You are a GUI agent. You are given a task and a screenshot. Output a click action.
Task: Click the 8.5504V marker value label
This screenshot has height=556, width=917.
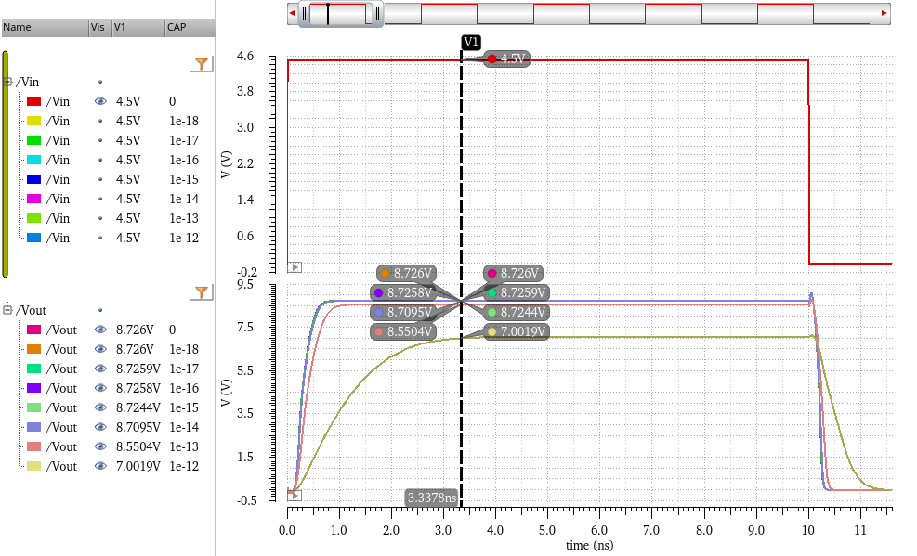(x=406, y=330)
